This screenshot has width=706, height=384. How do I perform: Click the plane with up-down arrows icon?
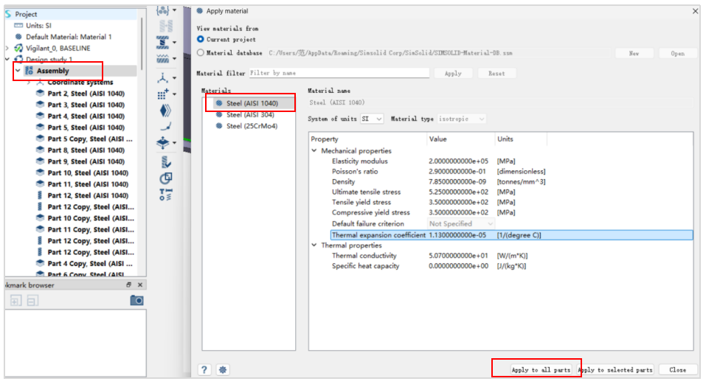162,143
